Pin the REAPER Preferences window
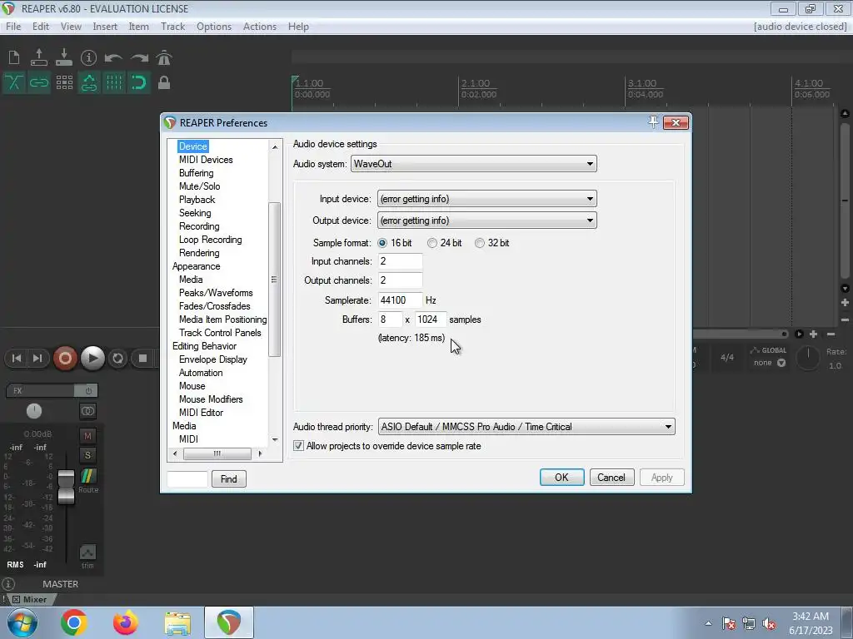Viewport: 853px width, 639px height. pos(653,122)
